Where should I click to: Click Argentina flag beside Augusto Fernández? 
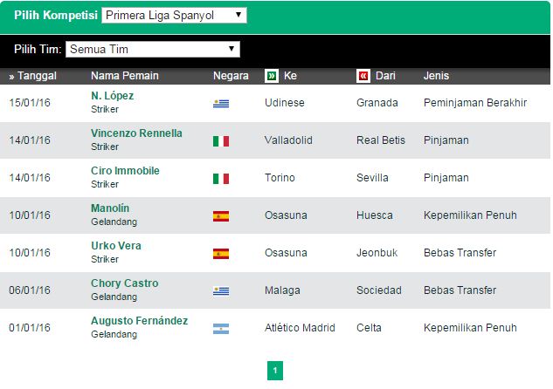tap(221, 329)
